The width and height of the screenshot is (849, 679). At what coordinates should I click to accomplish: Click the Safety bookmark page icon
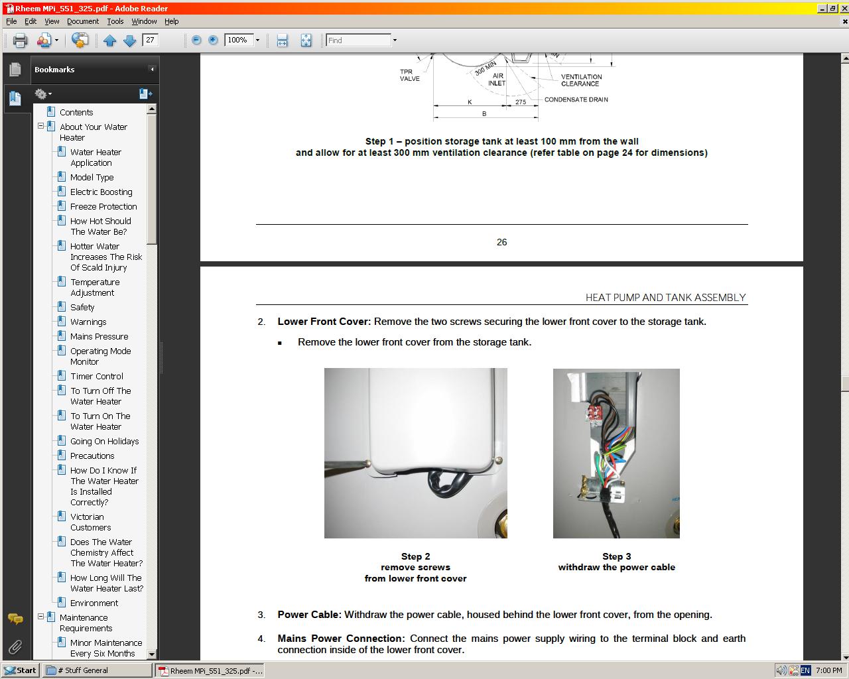pos(61,307)
